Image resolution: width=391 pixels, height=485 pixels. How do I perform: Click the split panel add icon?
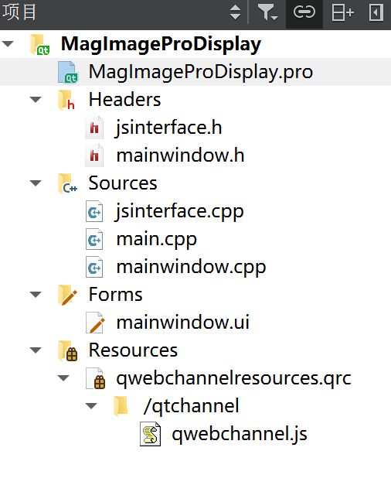(x=343, y=12)
